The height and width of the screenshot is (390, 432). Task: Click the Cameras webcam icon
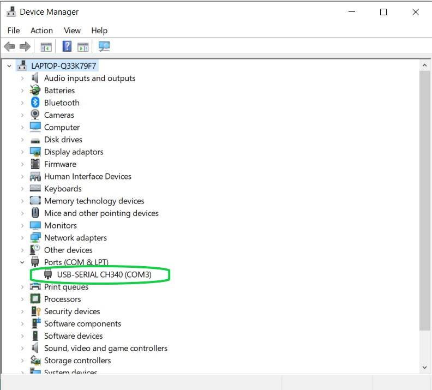click(35, 115)
